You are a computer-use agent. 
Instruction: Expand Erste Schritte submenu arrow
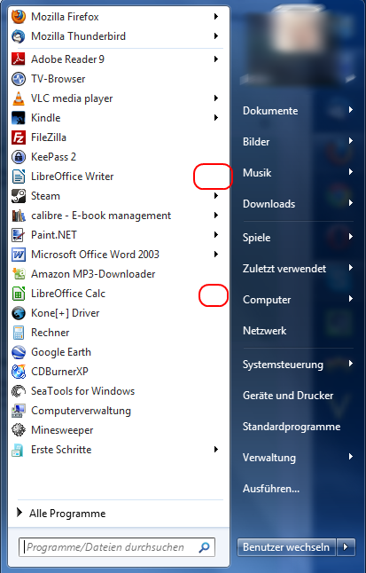click(216, 450)
